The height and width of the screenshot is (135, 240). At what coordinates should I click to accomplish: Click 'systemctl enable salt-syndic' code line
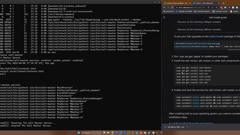click(208, 103)
